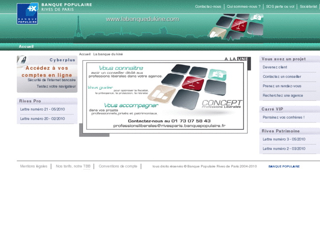Click Vous avez un projet heading
Image resolution: width=320 pixels, height=240 pixels.
pyautogui.click(x=283, y=59)
